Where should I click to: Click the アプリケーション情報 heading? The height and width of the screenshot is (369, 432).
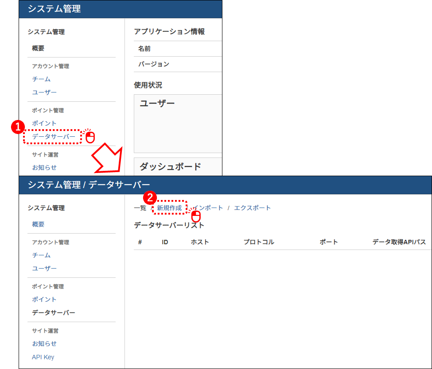(x=169, y=31)
